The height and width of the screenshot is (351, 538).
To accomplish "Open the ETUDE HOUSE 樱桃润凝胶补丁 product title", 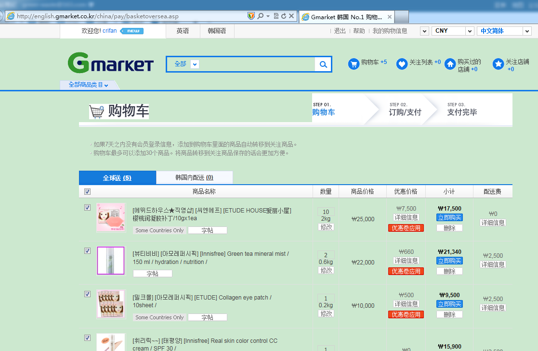I will [x=212, y=214].
